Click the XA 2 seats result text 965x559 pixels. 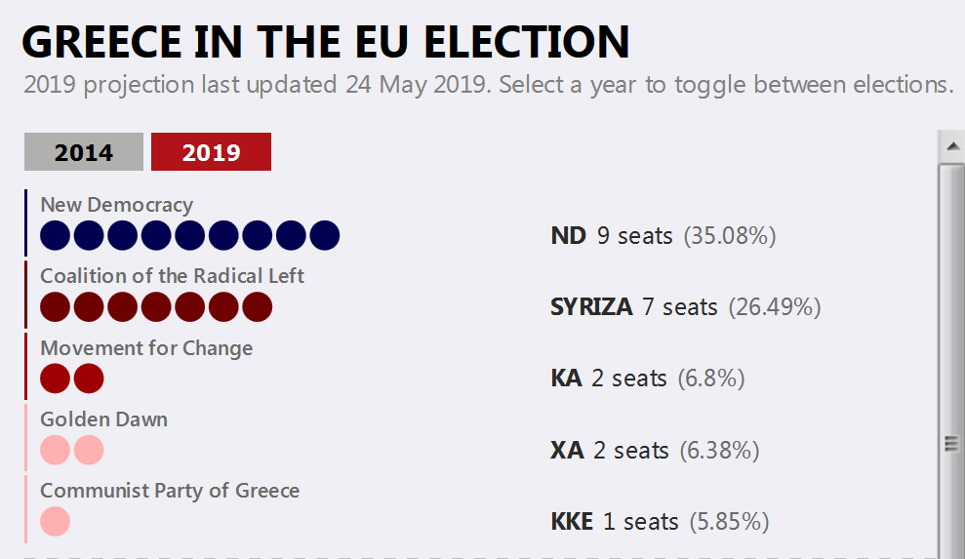[x=655, y=450]
